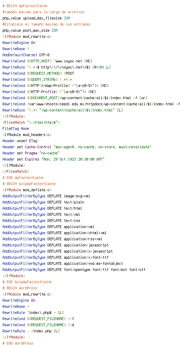Select the 'Header set Expires' line
Screen dimensions: 183x349
click(x=53, y=160)
